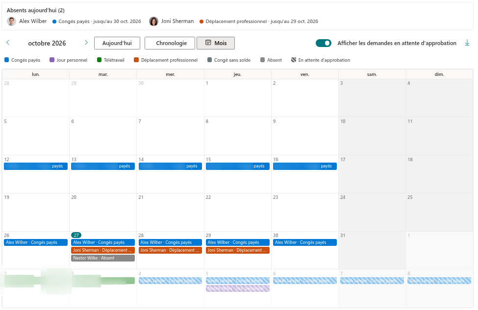Click the lun. column header

36,74
